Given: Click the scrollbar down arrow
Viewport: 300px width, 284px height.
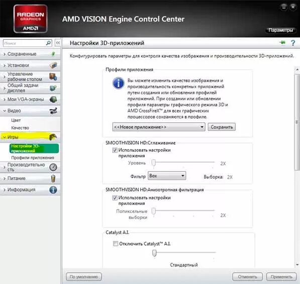Looking at the screenshot, I should (x=297, y=265).
